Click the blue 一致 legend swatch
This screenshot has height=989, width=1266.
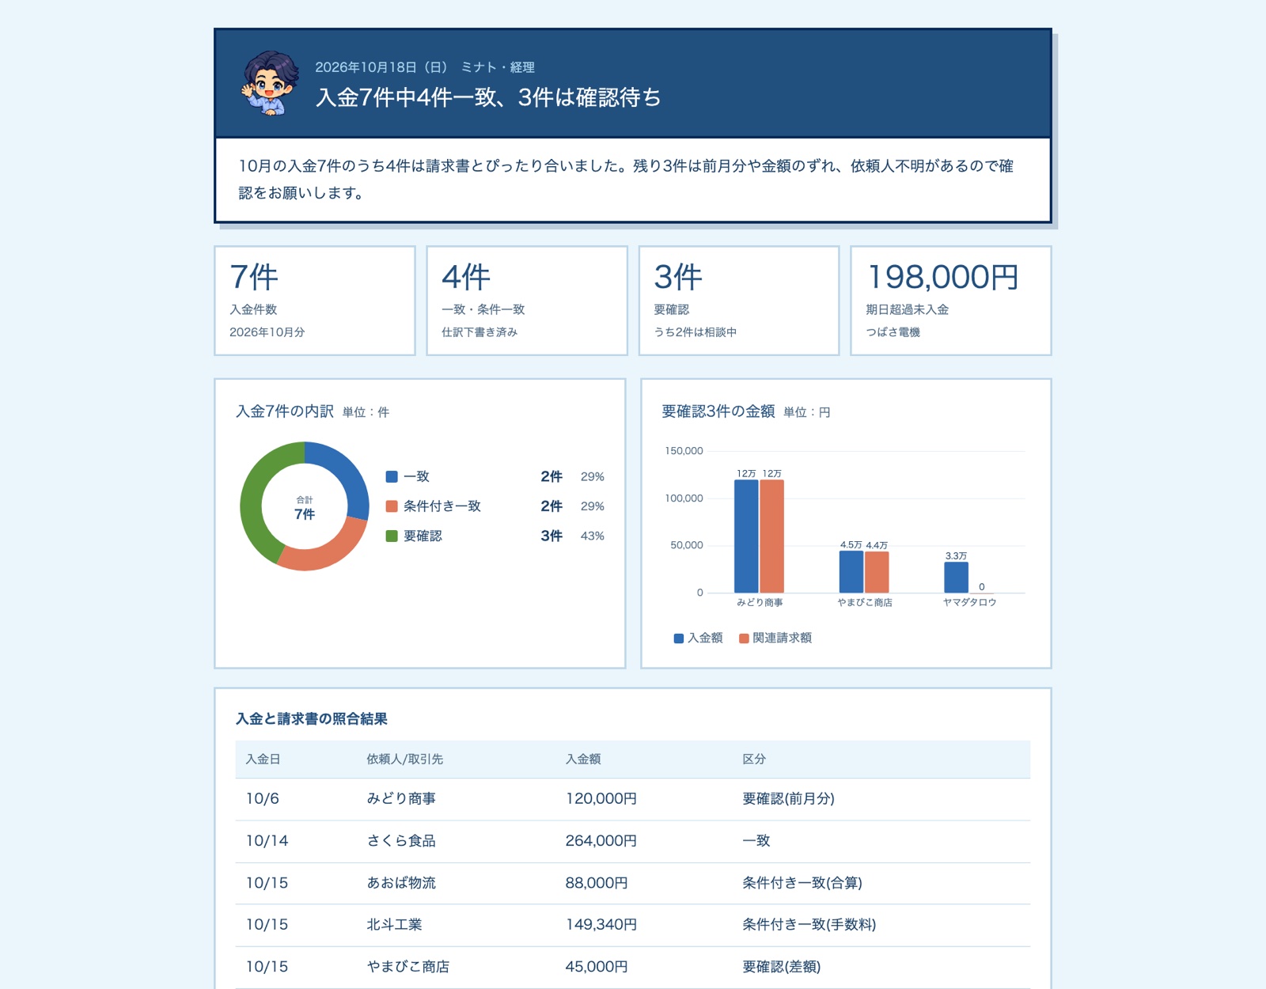[392, 476]
